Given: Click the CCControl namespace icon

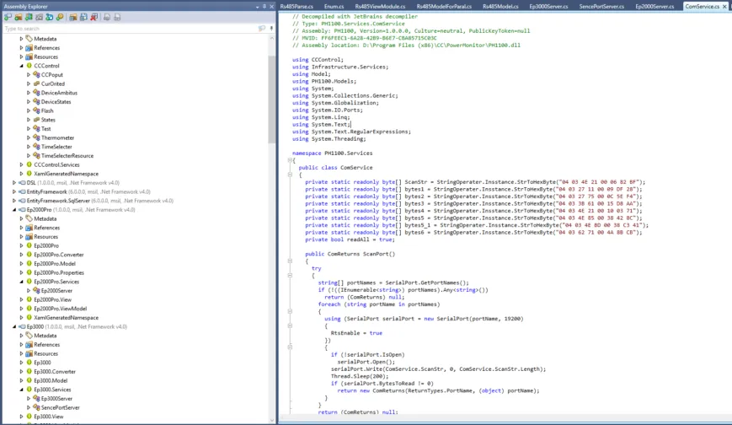Looking at the screenshot, I should 29,66.
